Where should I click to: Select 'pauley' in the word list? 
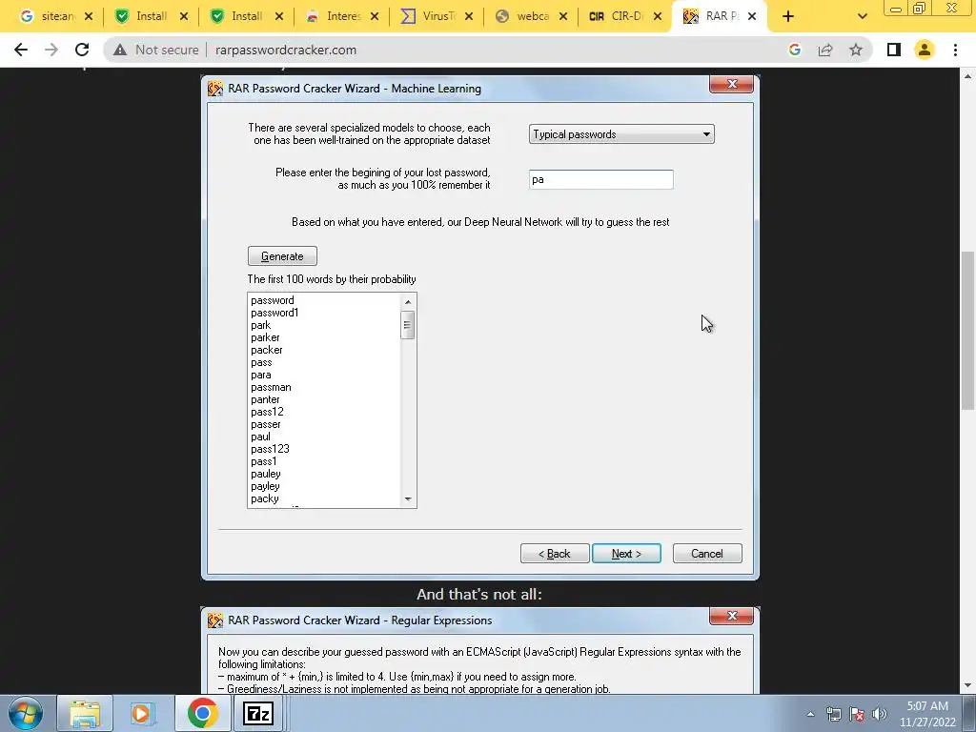click(266, 474)
